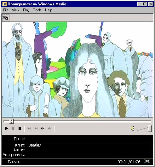
Task: Toggle compact mode toolbar icon
Action: (6, 18)
